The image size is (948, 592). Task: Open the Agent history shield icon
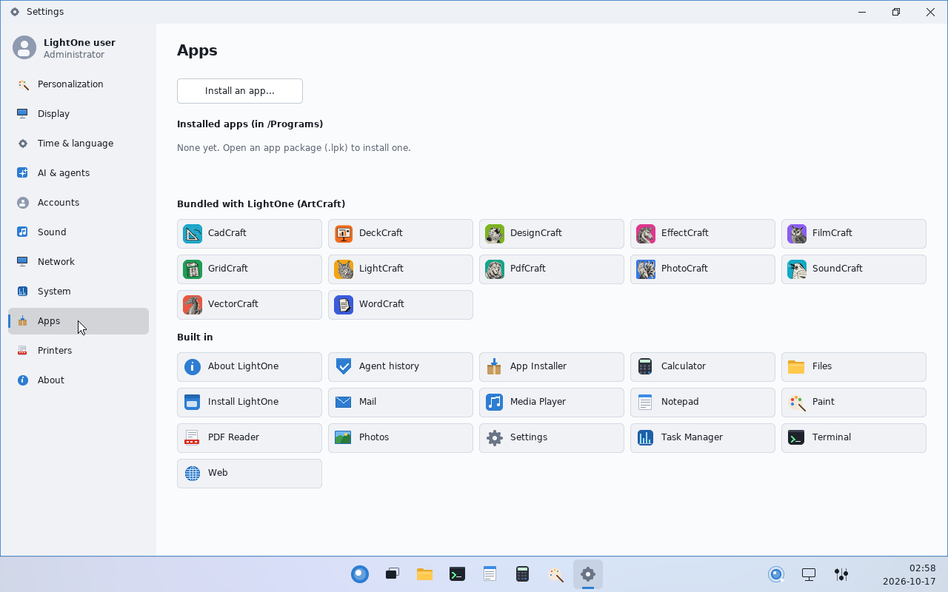[344, 367]
